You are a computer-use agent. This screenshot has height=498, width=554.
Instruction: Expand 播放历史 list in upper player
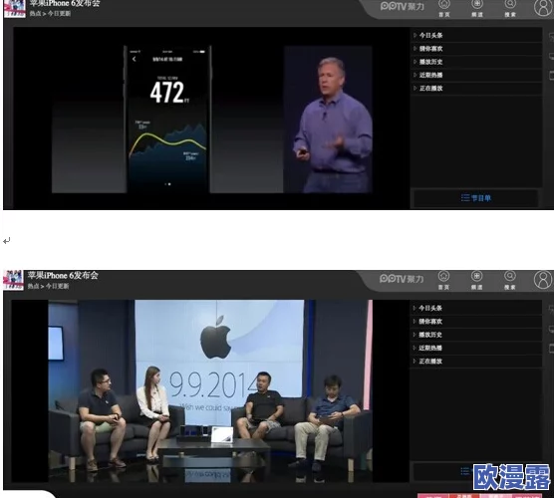coord(477,62)
